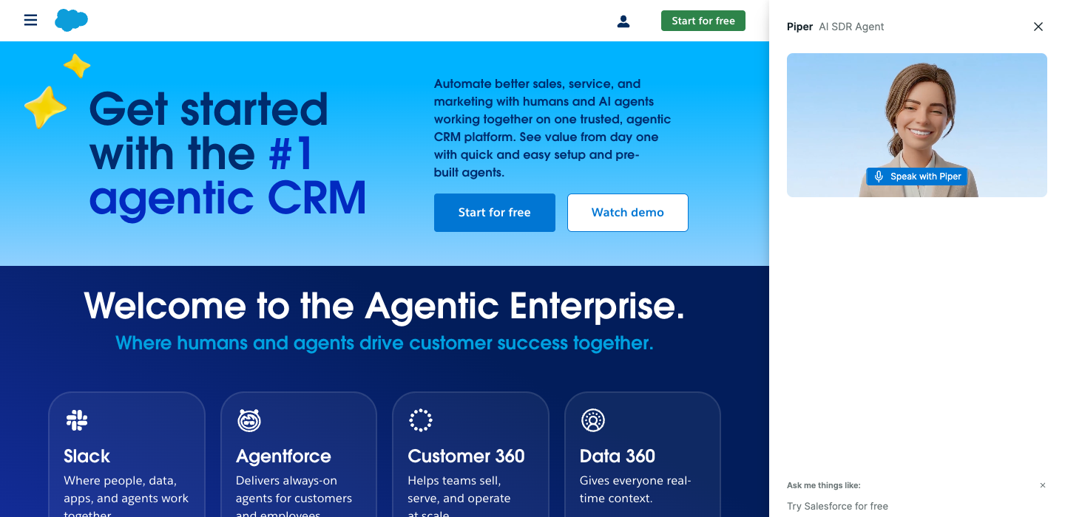This screenshot has height=517, width=1065.
Task: Click the Data 360 icon
Action: tap(593, 420)
